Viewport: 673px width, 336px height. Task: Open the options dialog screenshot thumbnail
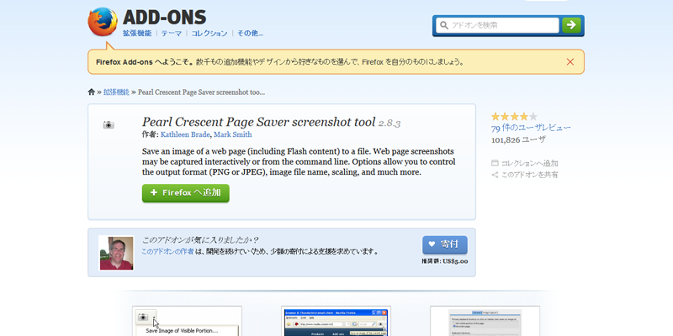click(x=485, y=321)
